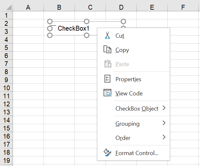Image resolution: width=200 pixels, height=166 pixels.
Task: Click the greyed-out Paste clipboard icon
Action: (x=108, y=63)
